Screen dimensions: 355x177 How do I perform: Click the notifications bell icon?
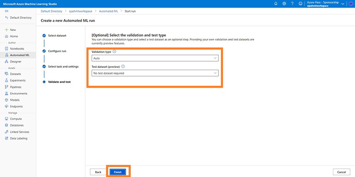tap(276, 3)
